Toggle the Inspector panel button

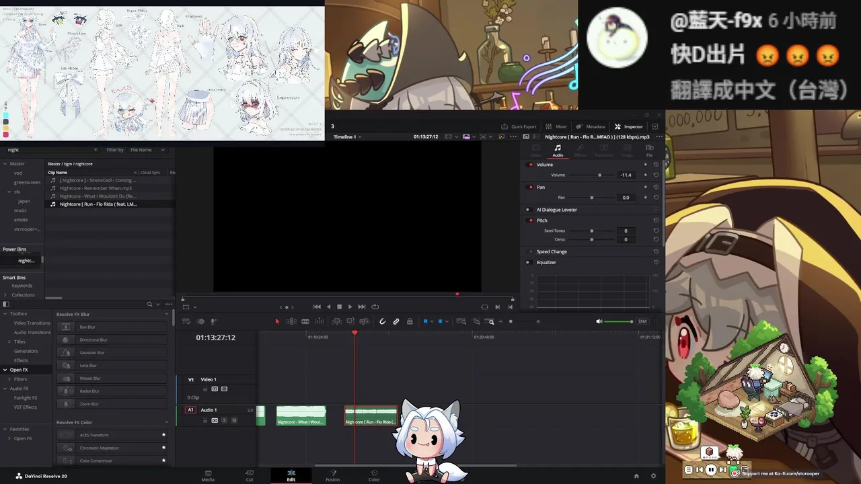tap(628, 126)
